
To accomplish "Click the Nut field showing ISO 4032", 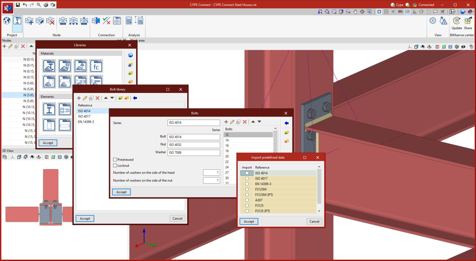I will [194, 145].
